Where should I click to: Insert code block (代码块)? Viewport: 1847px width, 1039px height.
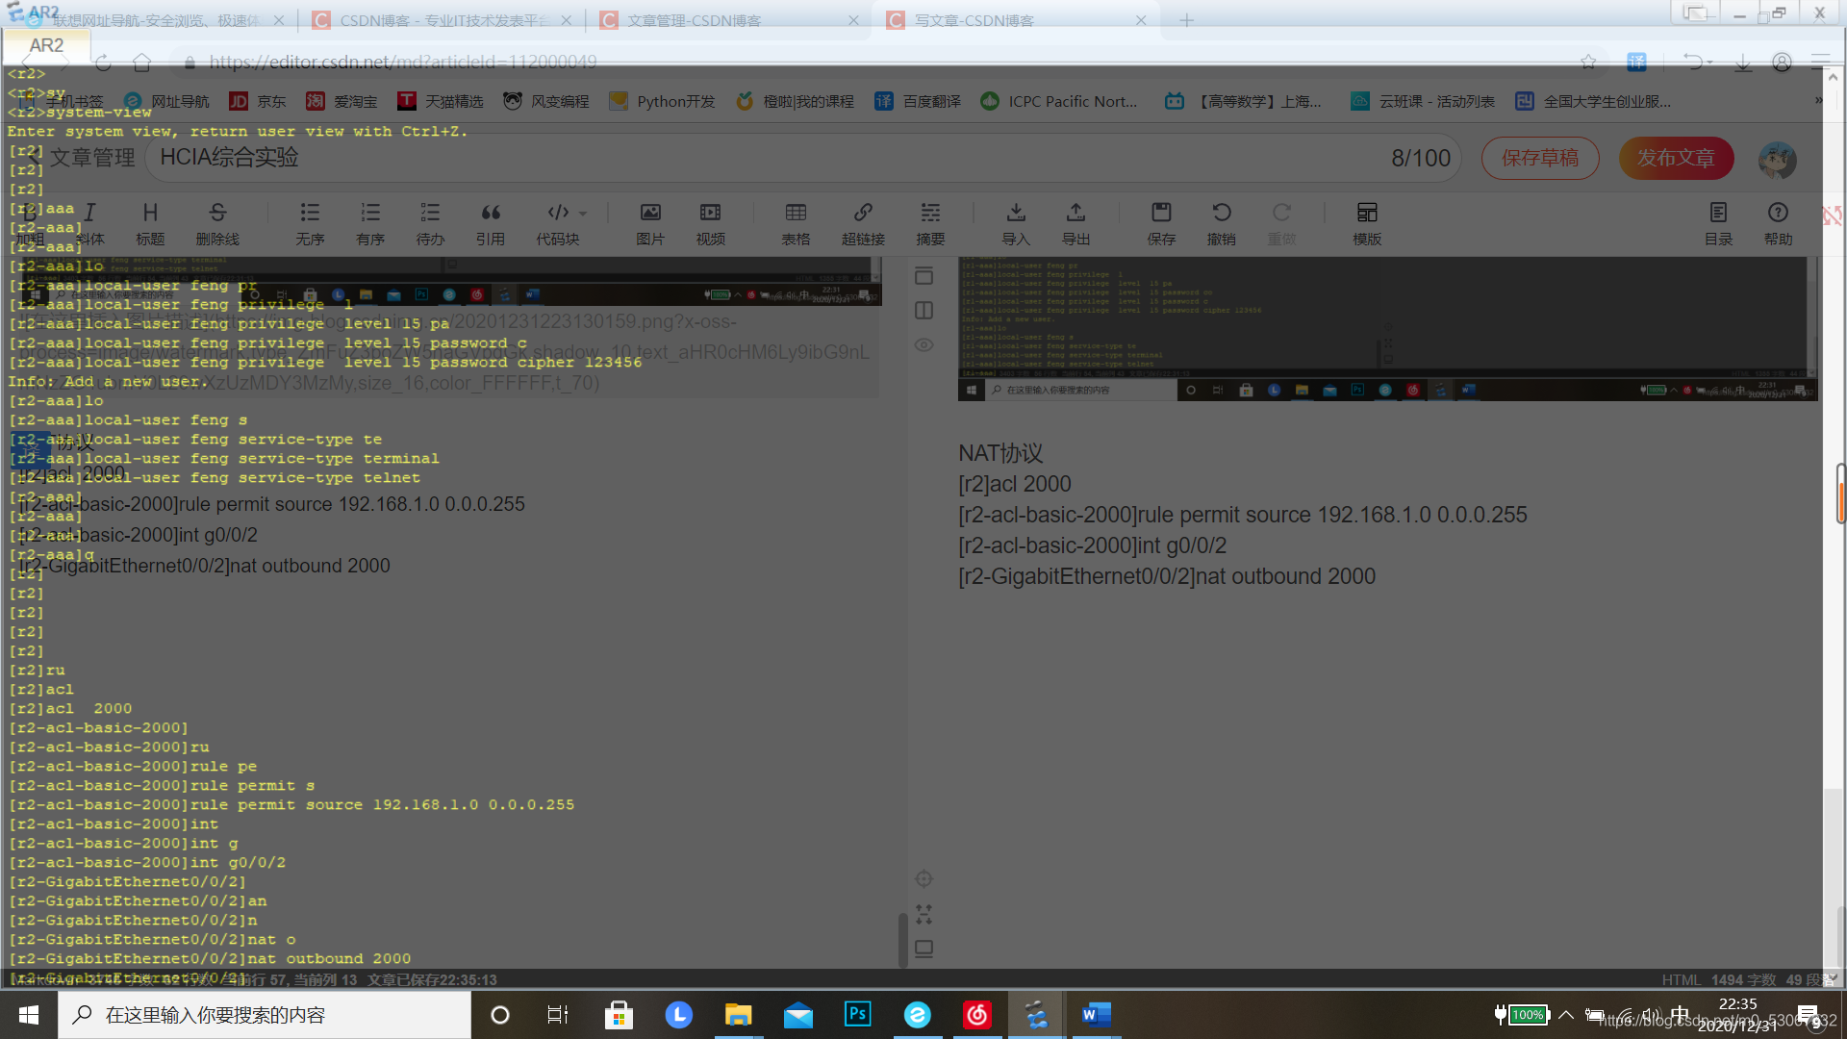[558, 223]
